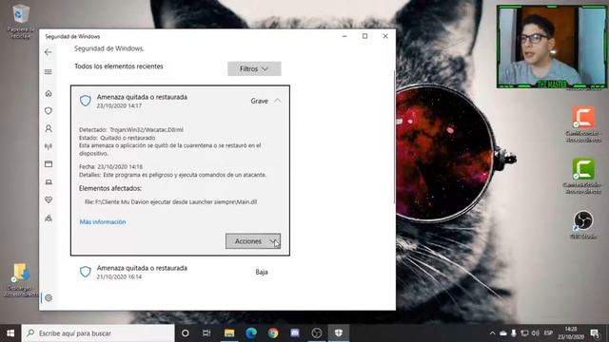
Task: Open the Descargas desktop shortcut
Action: [20, 280]
